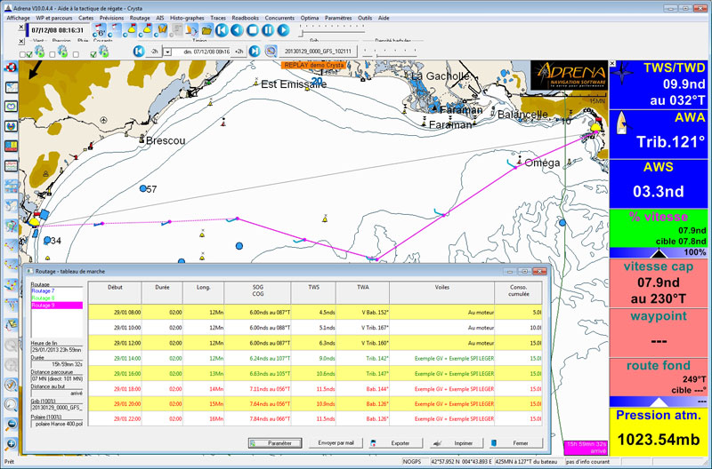Enable the Pression checkbox
The width and height of the screenshot is (712, 469).
[x=53, y=54]
